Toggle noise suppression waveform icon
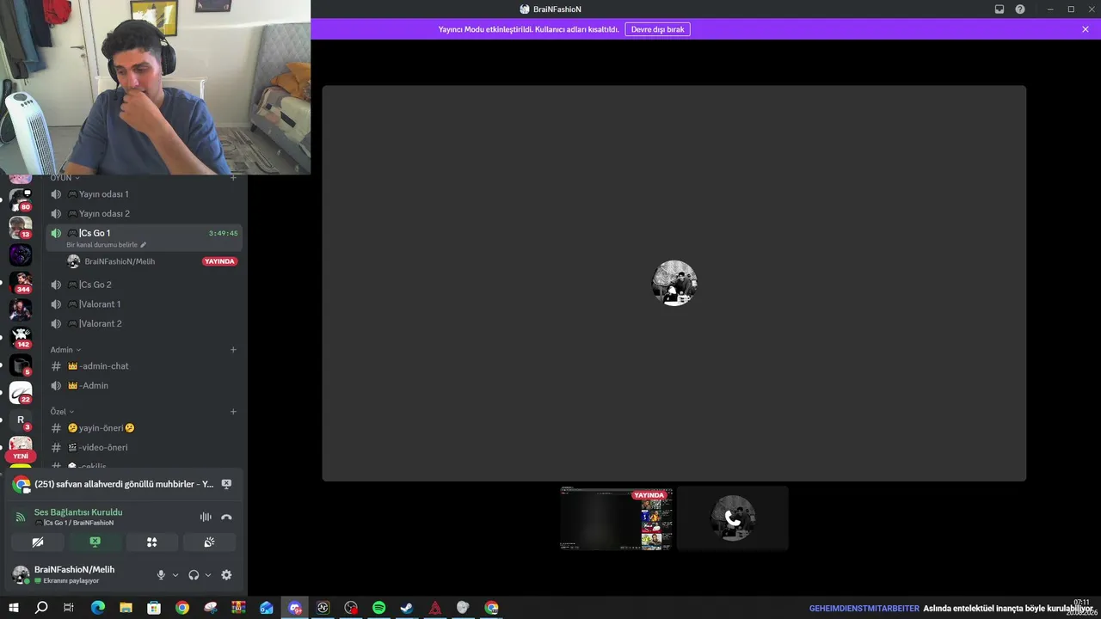 pos(206,517)
